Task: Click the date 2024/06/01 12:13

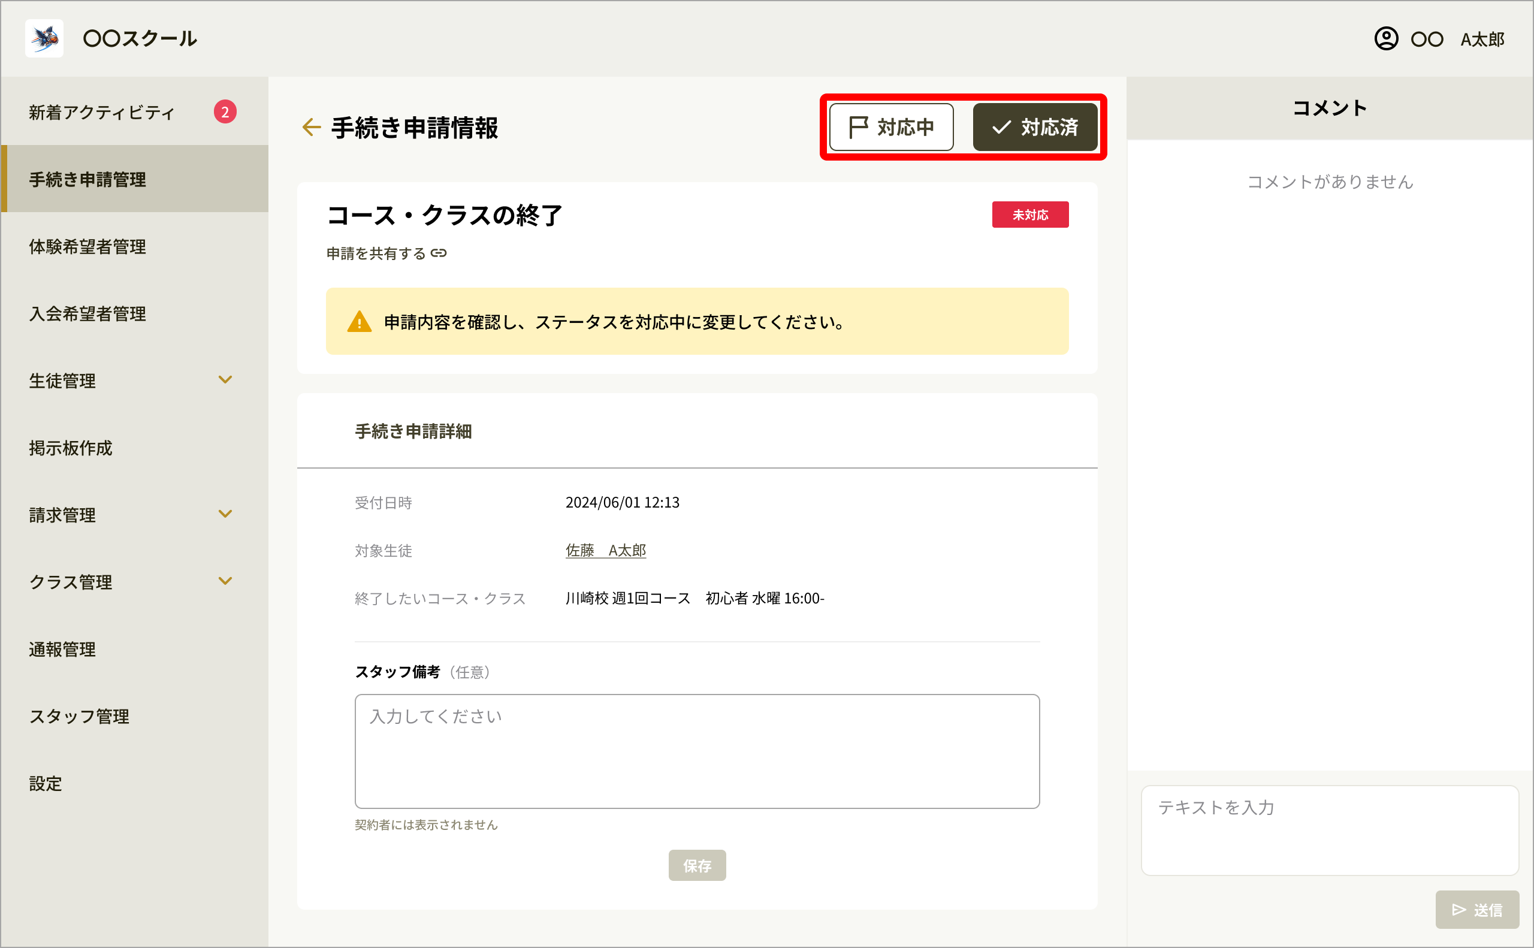Action: (622, 502)
